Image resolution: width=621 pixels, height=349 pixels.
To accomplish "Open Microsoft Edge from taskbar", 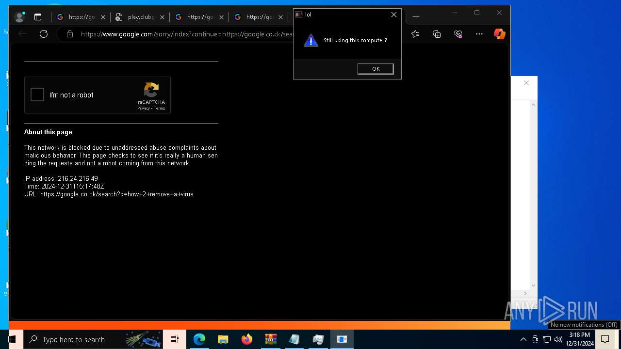I will (x=199, y=339).
